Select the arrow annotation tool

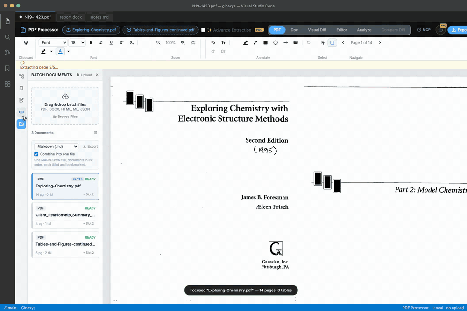[x=286, y=43]
